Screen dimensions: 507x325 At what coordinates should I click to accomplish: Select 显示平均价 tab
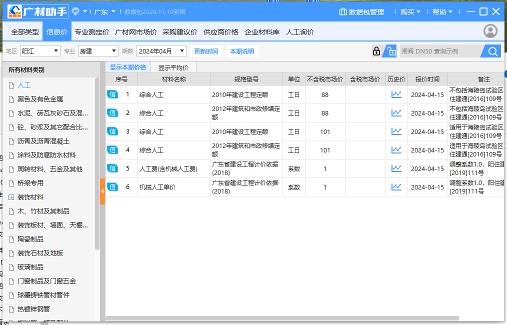(x=173, y=67)
